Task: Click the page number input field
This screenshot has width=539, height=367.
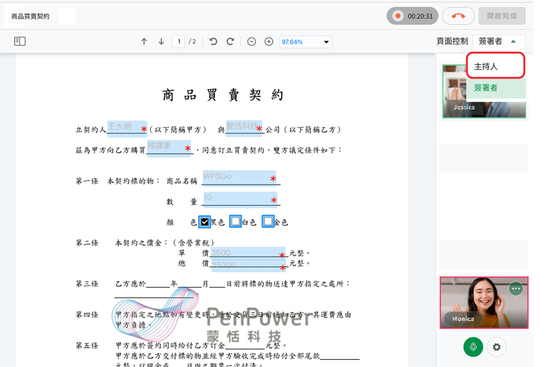Action: (178, 41)
